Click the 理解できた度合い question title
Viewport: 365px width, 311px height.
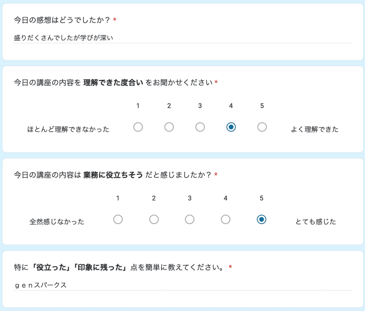(114, 82)
